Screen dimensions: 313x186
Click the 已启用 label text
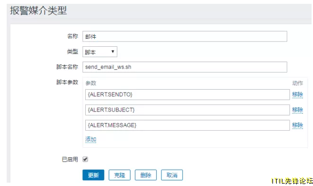click(70, 159)
